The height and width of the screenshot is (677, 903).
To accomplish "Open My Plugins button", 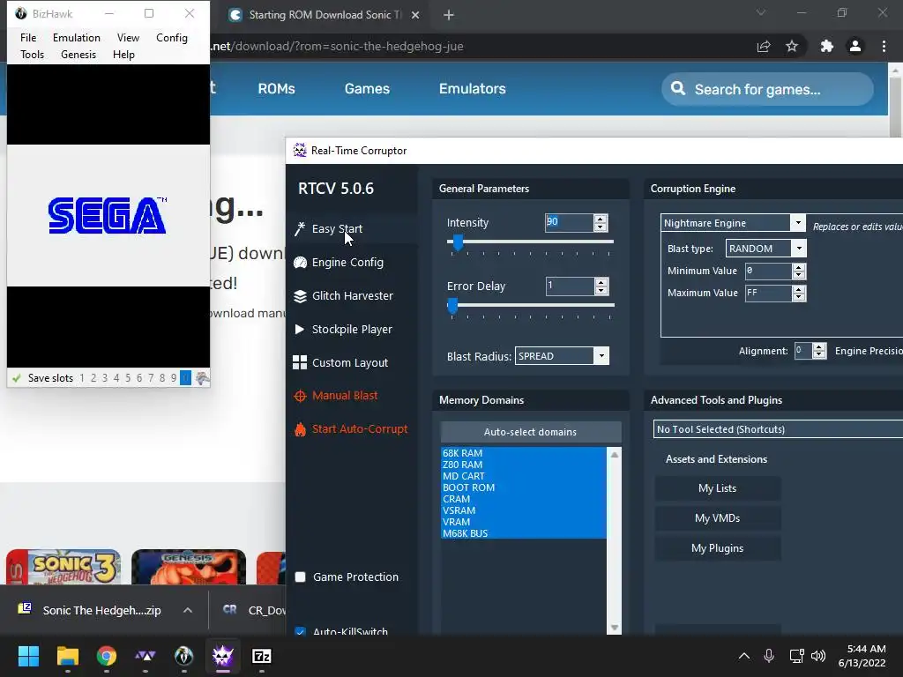I will [x=718, y=548].
